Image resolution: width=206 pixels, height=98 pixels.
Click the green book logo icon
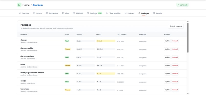coord(19,5)
